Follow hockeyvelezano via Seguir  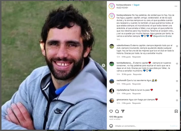point(136,5)
